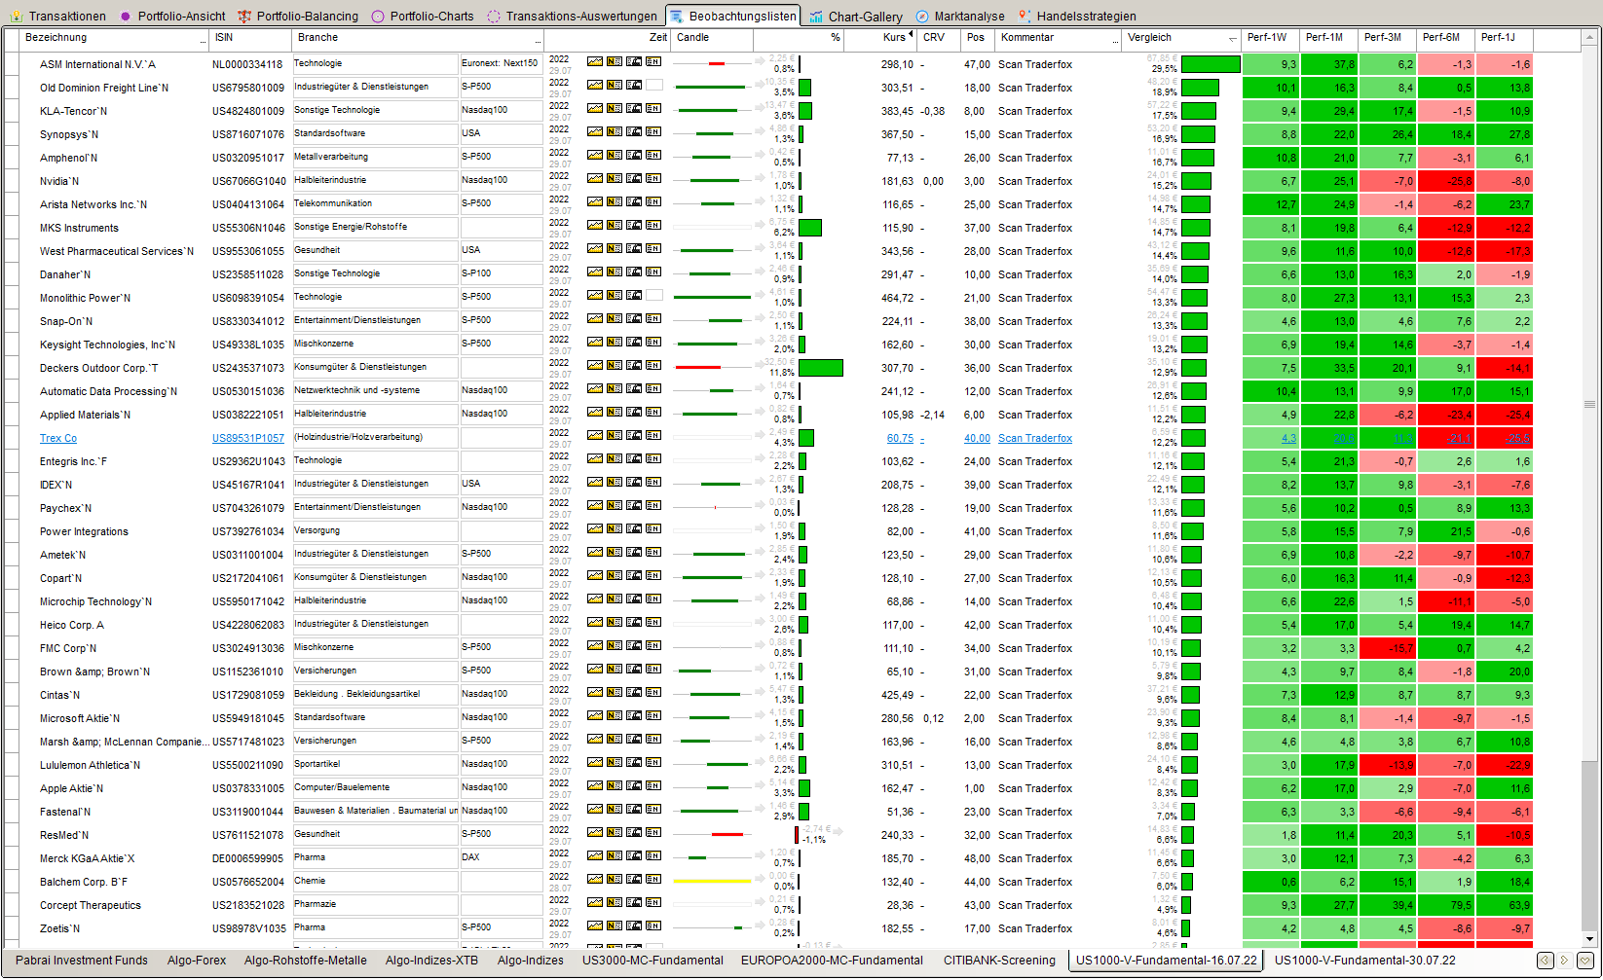Open the EN icon in the Microsoft Aktie row
The image size is (1603, 980).
(653, 715)
